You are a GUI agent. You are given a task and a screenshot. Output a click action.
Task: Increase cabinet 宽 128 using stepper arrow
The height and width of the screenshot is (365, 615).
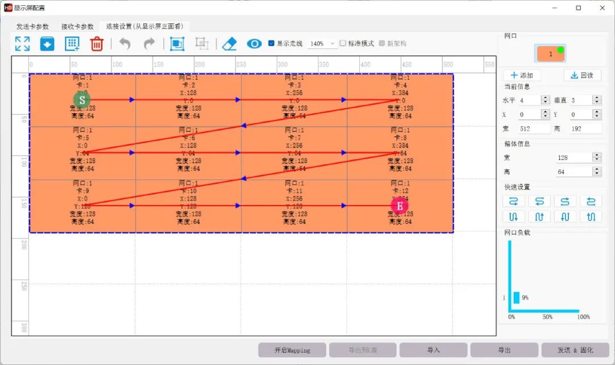click(597, 155)
